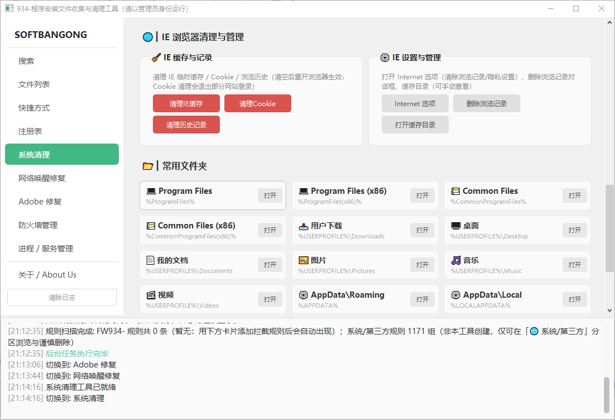
Task: Click the main panel scrollbar thumb
Action: (609, 228)
